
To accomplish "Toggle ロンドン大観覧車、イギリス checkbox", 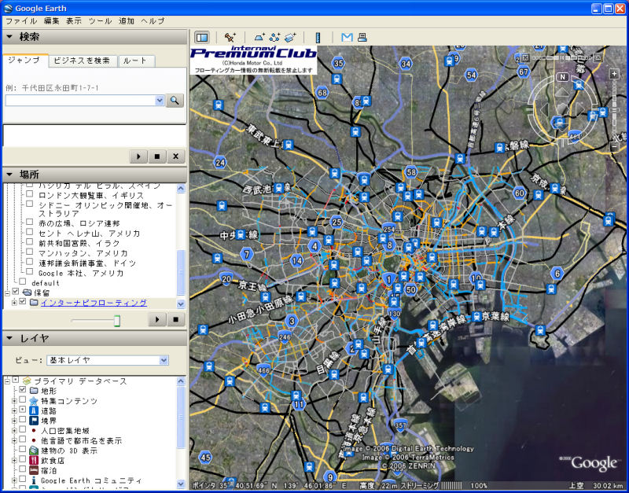I will click(29, 193).
